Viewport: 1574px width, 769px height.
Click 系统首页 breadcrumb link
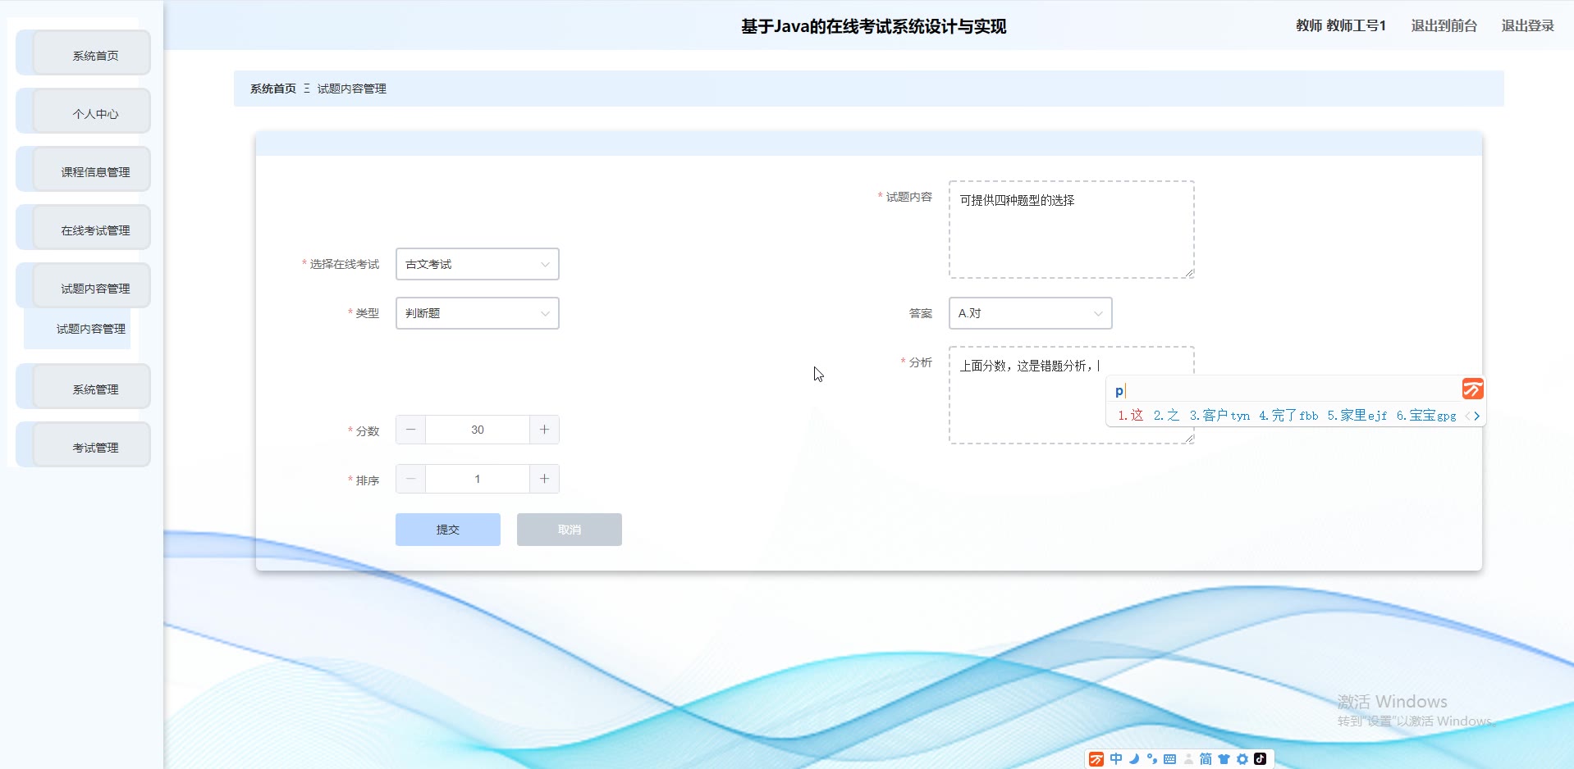click(x=272, y=89)
